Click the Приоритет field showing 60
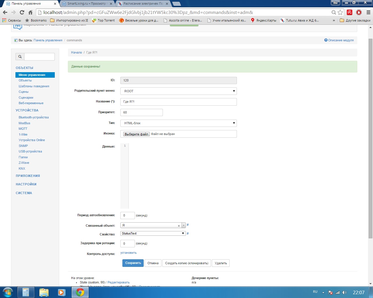 pos(141,112)
